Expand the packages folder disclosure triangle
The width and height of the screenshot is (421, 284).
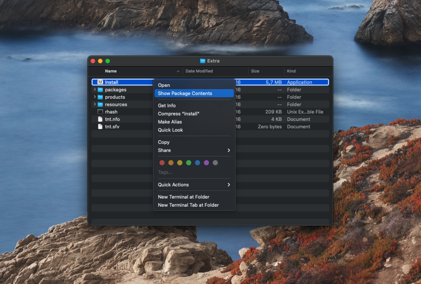95,90
